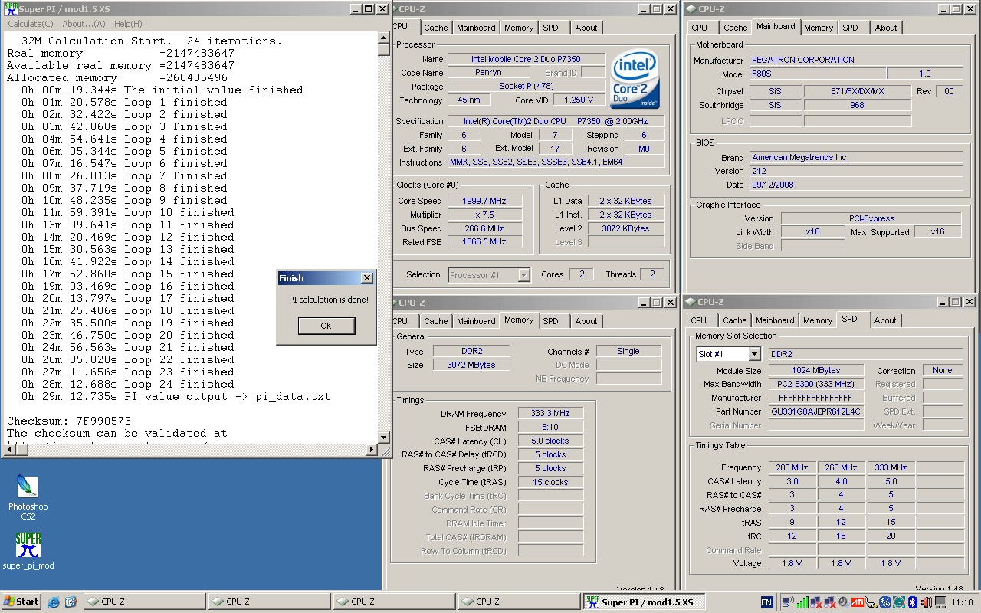Click the Cycle Time value '15 clocks'
981x613 pixels.
pos(550,483)
